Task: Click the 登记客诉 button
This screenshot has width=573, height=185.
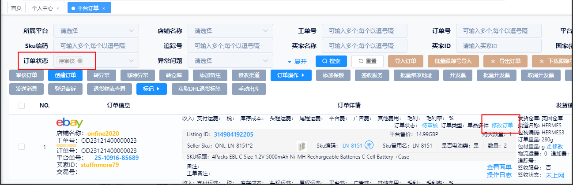Action: [65, 89]
